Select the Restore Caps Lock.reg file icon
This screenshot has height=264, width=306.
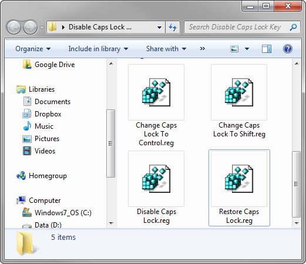[239, 179]
